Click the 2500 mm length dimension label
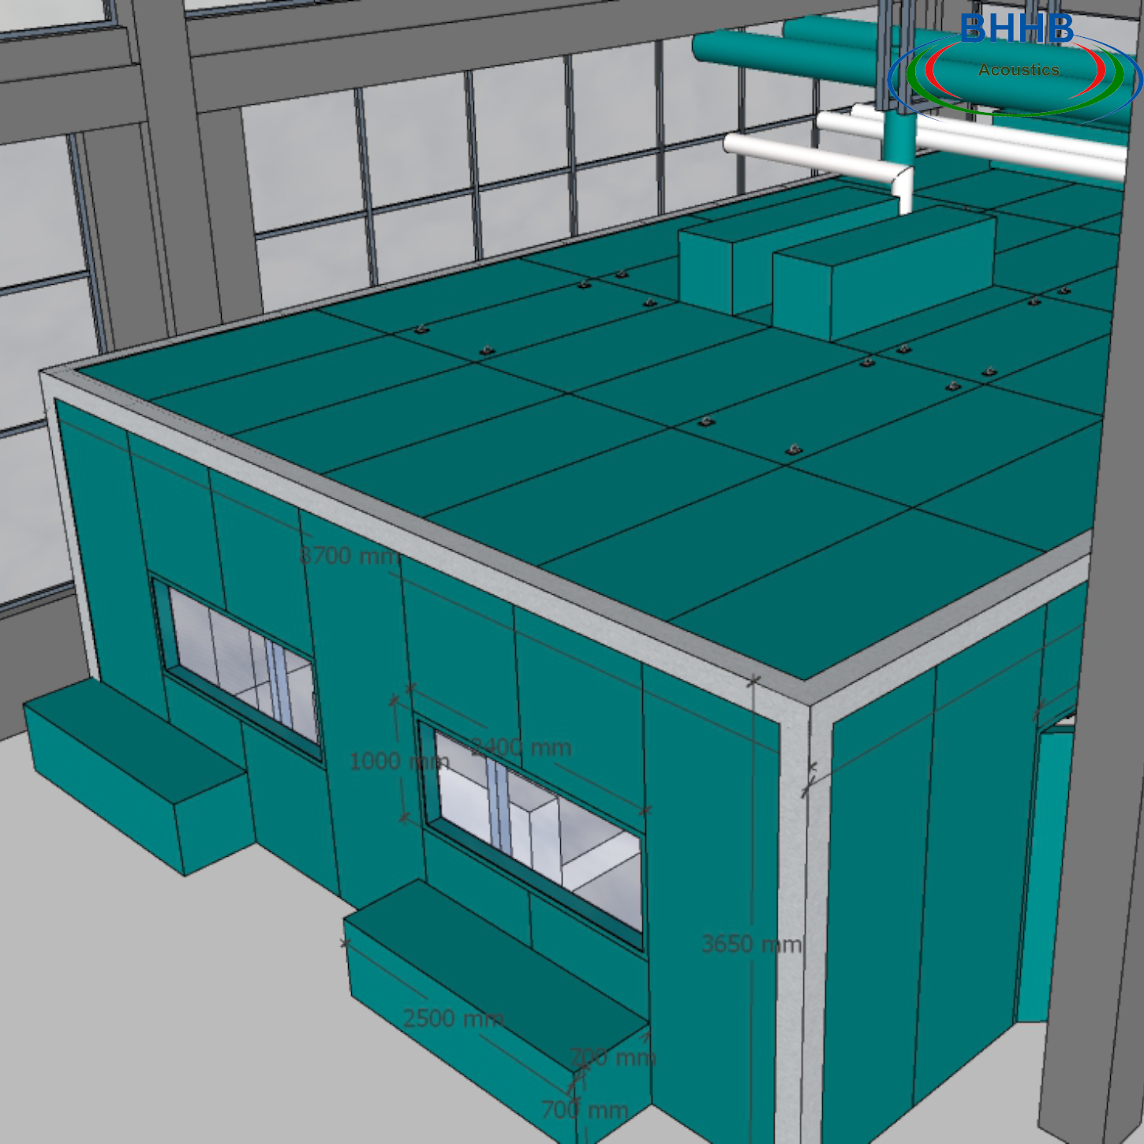This screenshot has width=1144, height=1144. pos(453,1019)
